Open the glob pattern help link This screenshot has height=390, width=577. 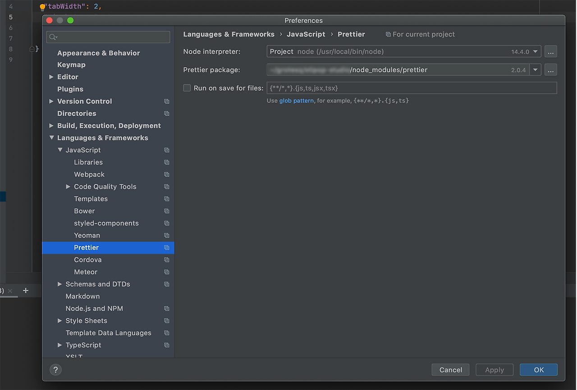pos(297,101)
